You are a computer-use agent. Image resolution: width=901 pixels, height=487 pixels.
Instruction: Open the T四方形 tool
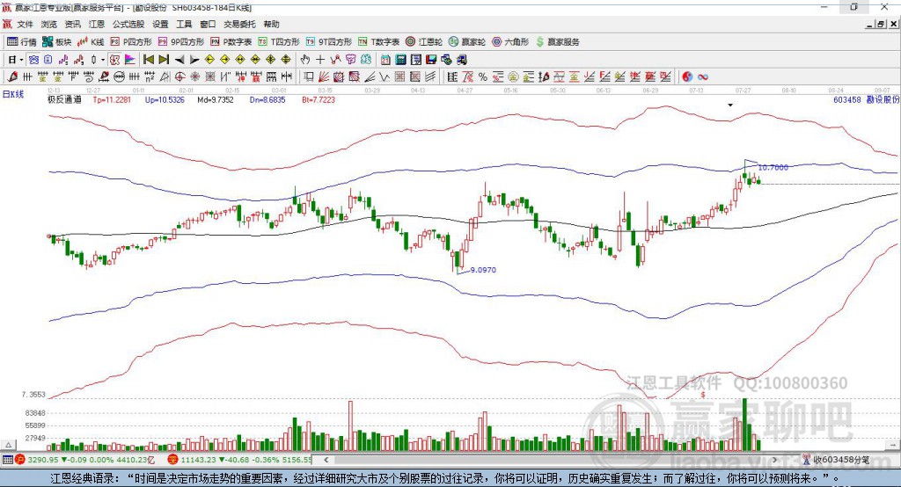point(279,42)
